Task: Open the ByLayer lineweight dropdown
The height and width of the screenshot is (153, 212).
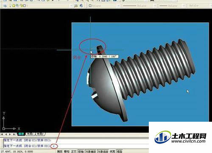Action: pos(172,5)
